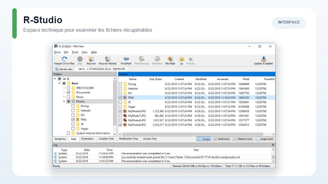Viewport: 328px width, 184px height.
Task: Open the File menu
Action: (x=66, y=52)
